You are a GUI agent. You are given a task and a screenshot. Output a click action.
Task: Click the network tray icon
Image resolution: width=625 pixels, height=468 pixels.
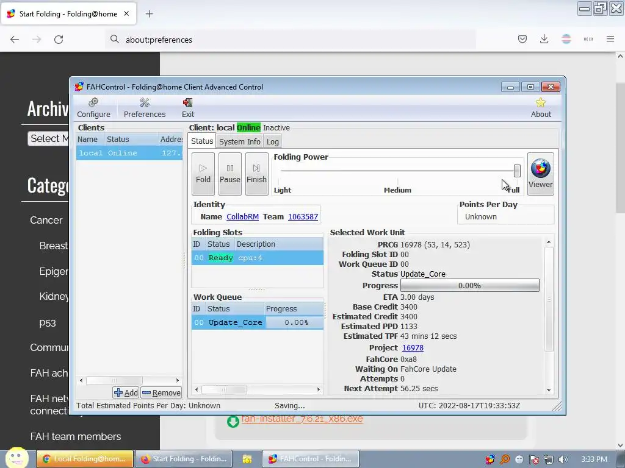point(549,459)
